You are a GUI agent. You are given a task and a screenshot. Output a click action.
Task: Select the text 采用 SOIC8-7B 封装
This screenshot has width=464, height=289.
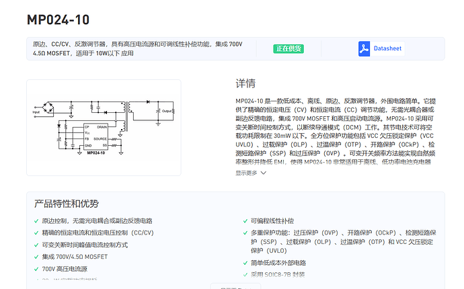[x=278, y=274]
